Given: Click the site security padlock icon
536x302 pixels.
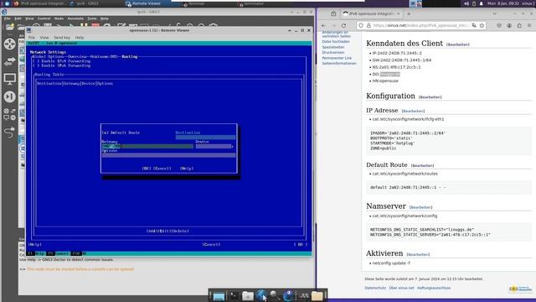Looking at the screenshot, I should click(x=368, y=26).
